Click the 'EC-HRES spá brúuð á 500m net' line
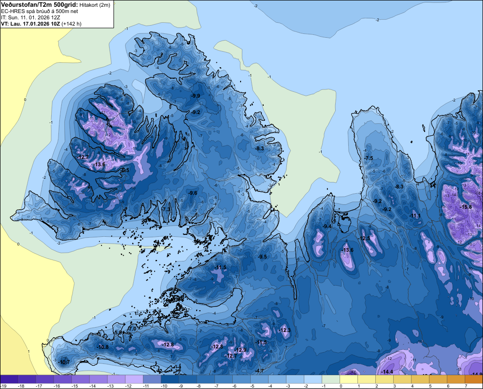 pos(40,11)
